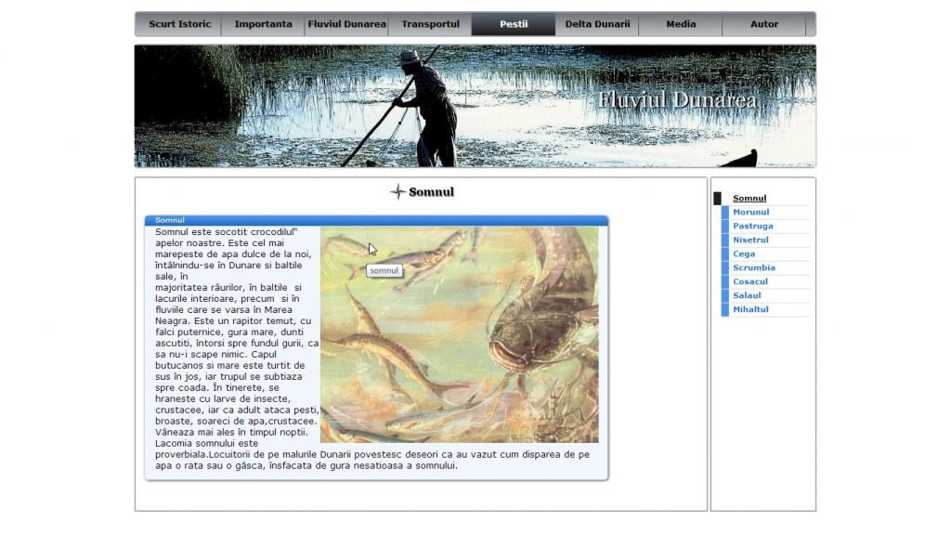951x534 pixels.
Task: Click the Cega sidebar link
Action: pos(744,254)
